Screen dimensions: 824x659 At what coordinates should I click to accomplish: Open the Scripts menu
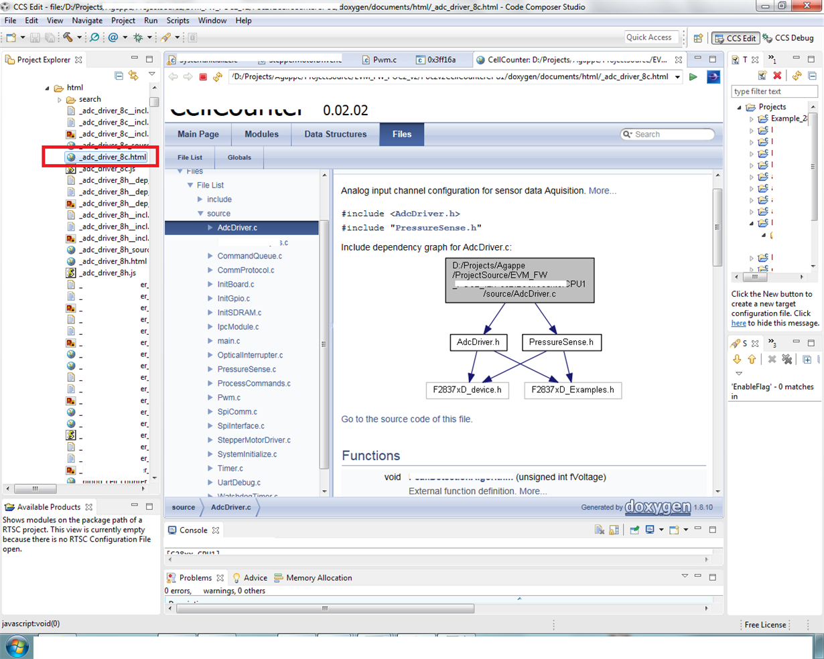pyautogui.click(x=178, y=21)
